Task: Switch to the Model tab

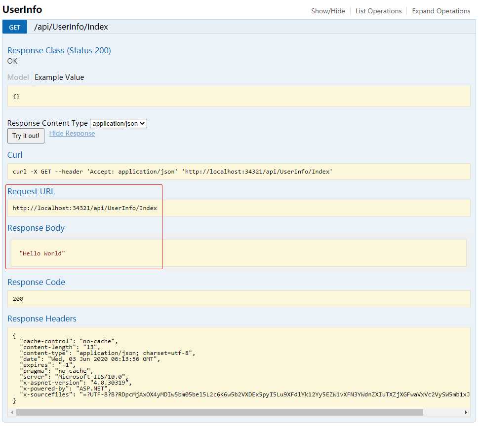Action: 18,77
